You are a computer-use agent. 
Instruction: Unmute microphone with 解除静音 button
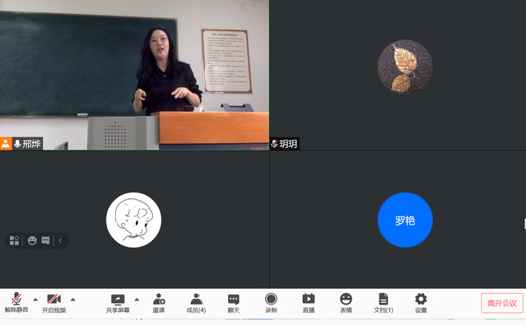(16, 303)
